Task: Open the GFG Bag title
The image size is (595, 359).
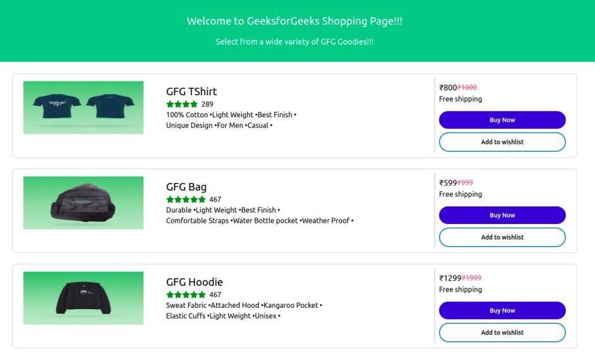Action: pos(186,187)
